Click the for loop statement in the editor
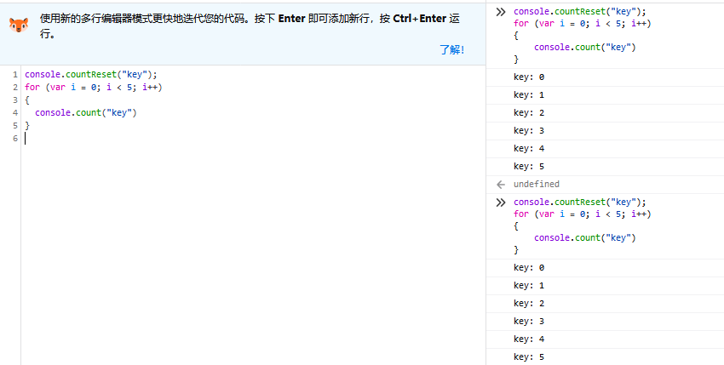 (x=94, y=87)
